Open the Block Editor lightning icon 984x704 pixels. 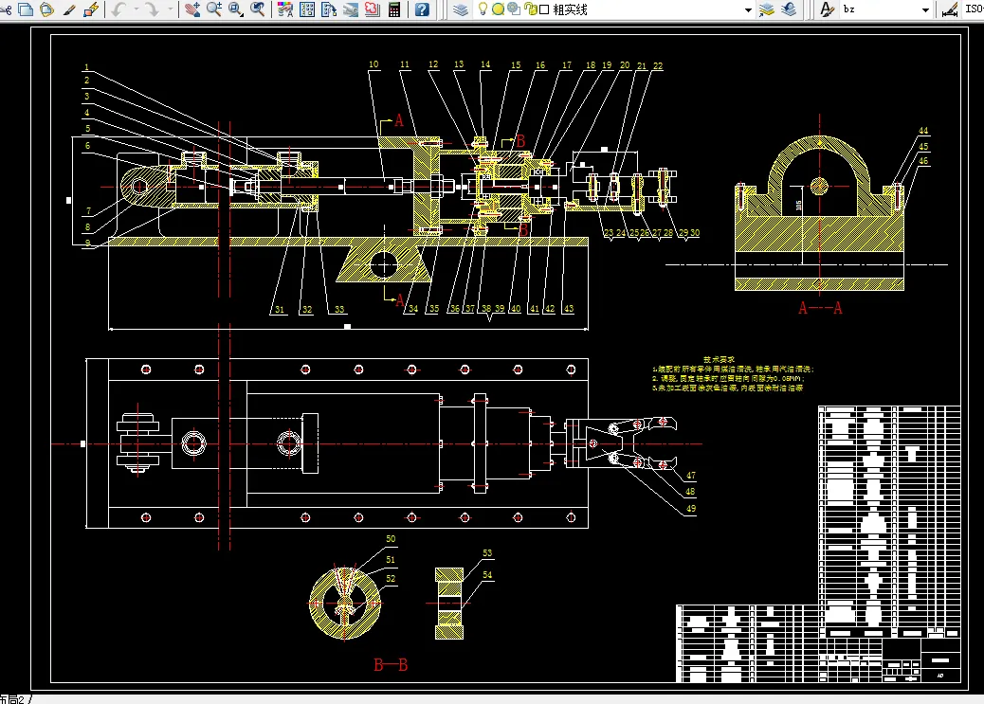click(91, 9)
